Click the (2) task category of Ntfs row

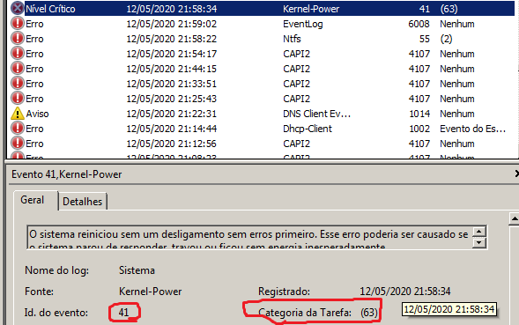click(446, 39)
